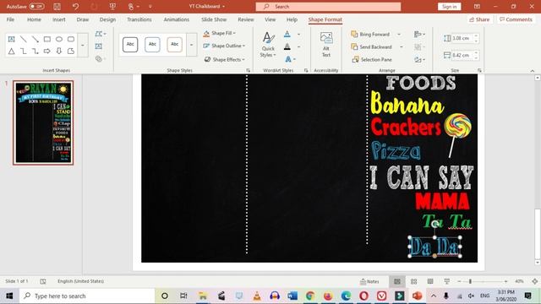Image resolution: width=541 pixels, height=304 pixels.
Task: Switch to the Insert tab
Action: point(58,19)
